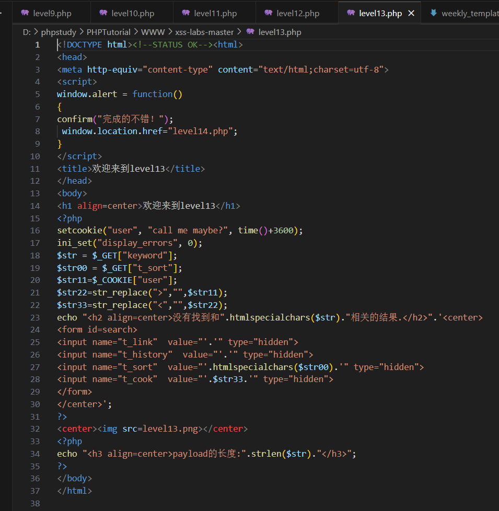Click '<?php' opening tag on line 33

(x=69, y=441)
